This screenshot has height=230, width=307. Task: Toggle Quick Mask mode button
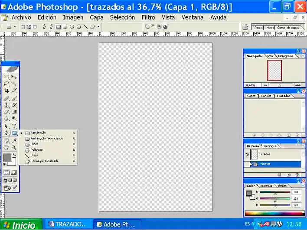pos(14,172)
